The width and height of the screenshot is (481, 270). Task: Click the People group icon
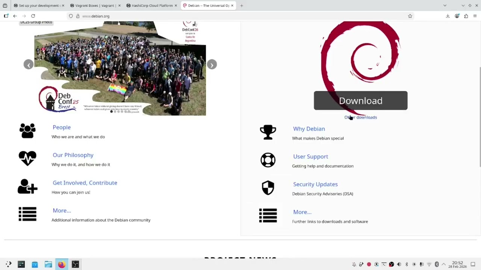[27, 131]
